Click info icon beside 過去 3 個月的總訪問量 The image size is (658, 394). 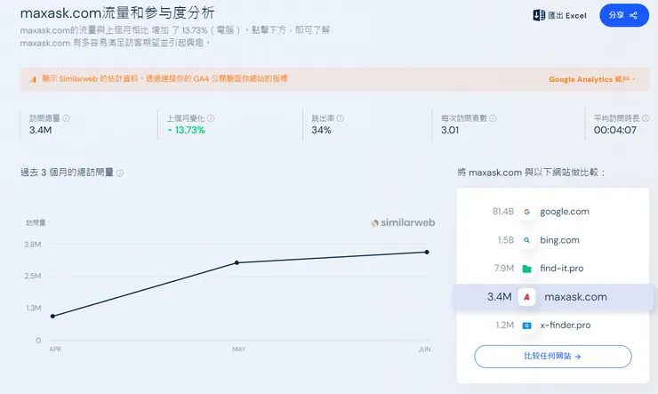coord(120,173)
